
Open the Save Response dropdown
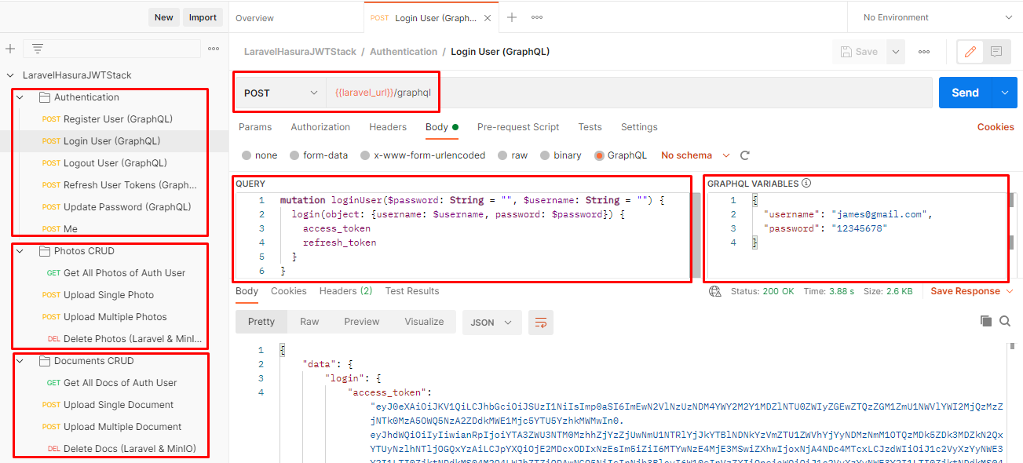tap(971, 291)
